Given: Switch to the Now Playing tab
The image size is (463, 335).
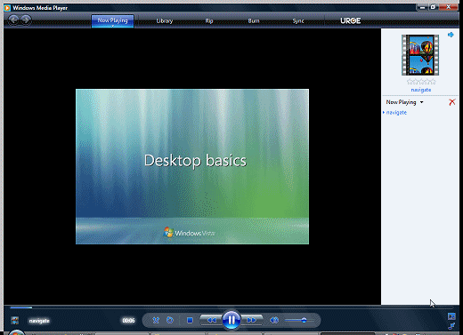Looking at the screenshot, I should click(x=112, y=20).
